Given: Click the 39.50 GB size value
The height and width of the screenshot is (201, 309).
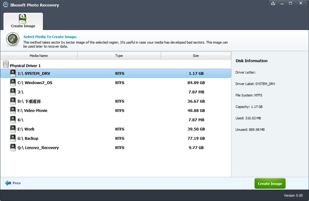Looking at the screenshot, I should (196, 129).
